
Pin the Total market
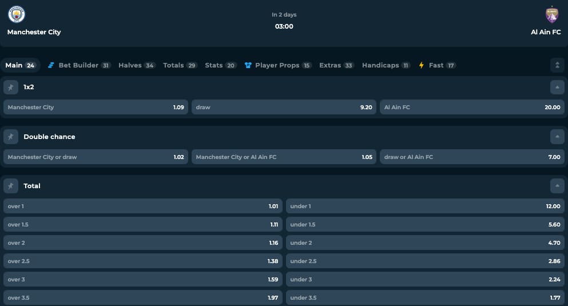tap(11, 186)
